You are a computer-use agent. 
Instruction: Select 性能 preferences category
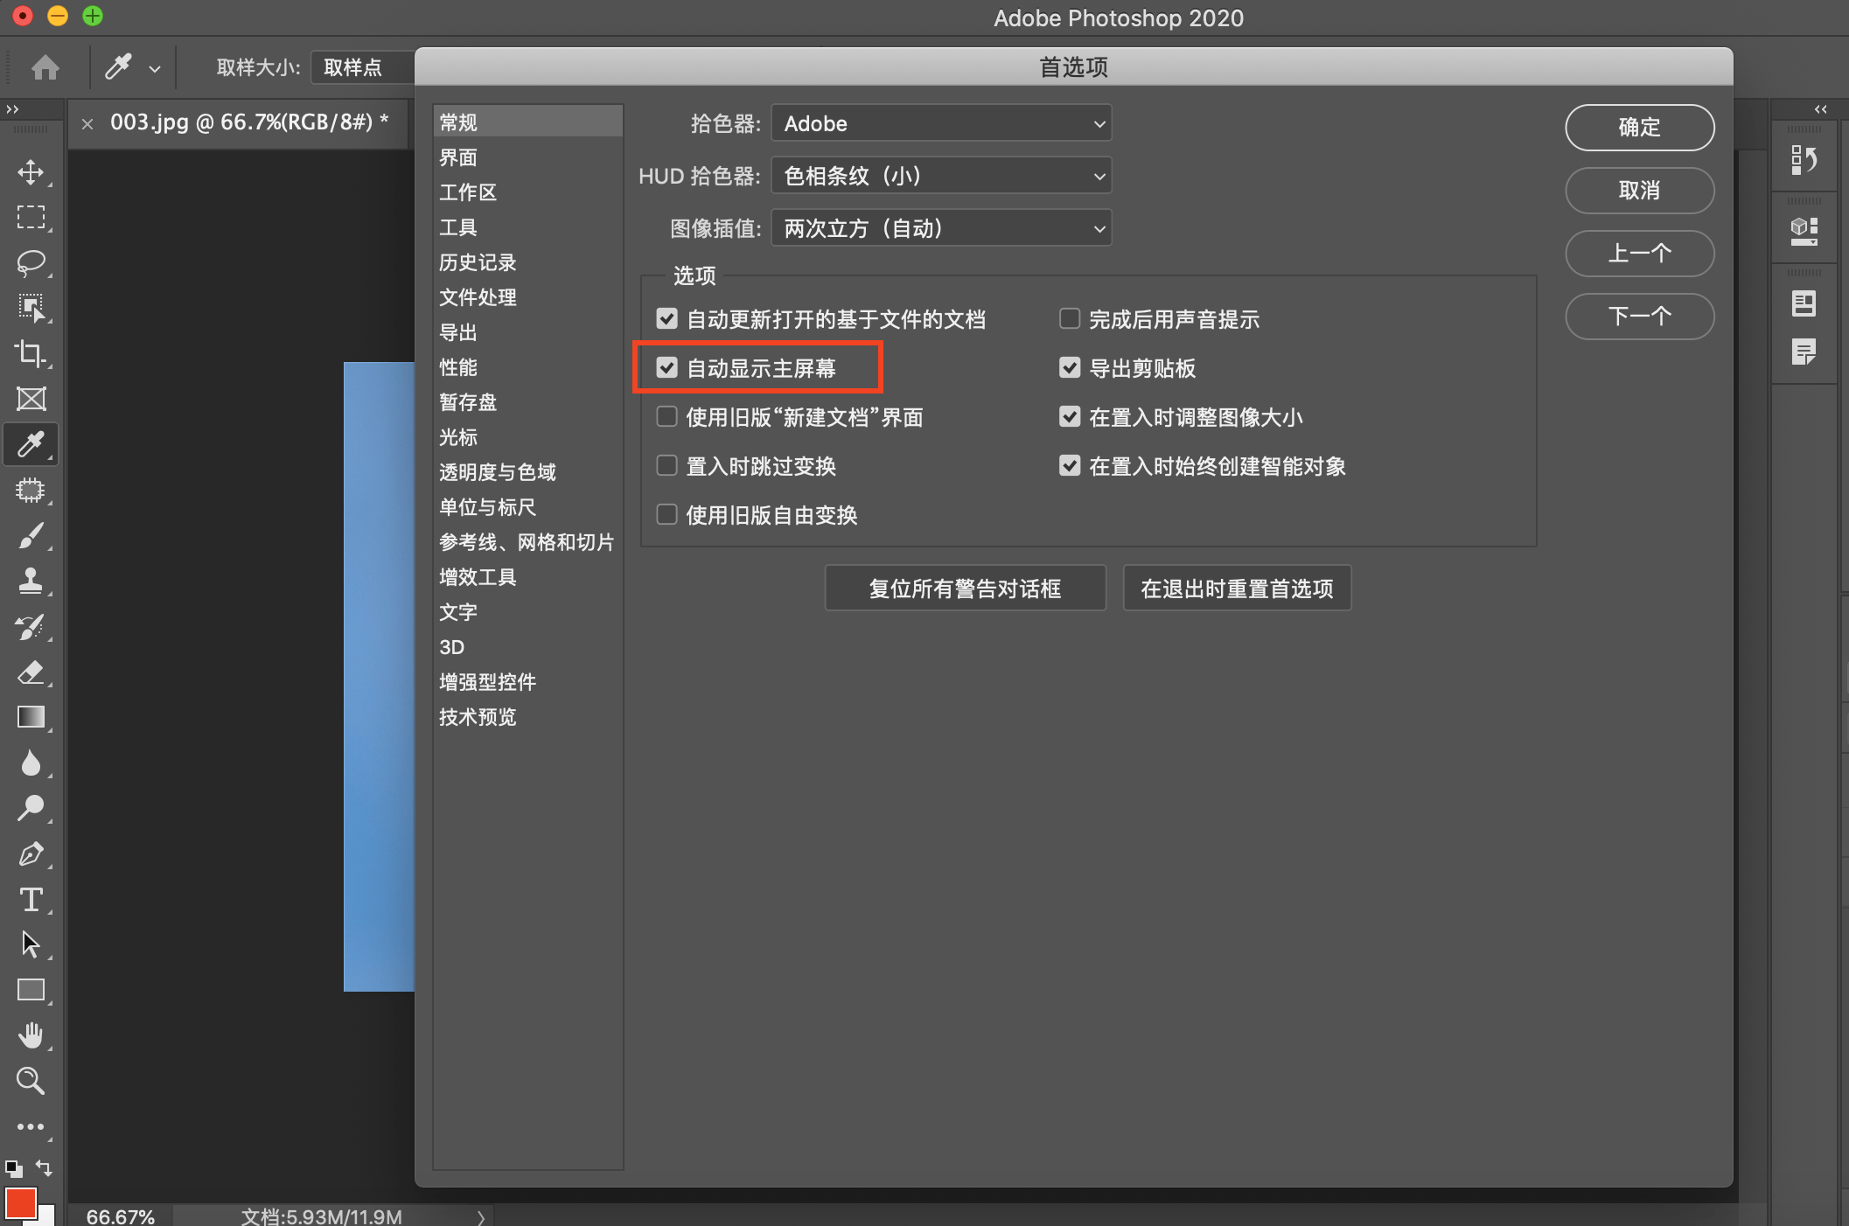527,367
